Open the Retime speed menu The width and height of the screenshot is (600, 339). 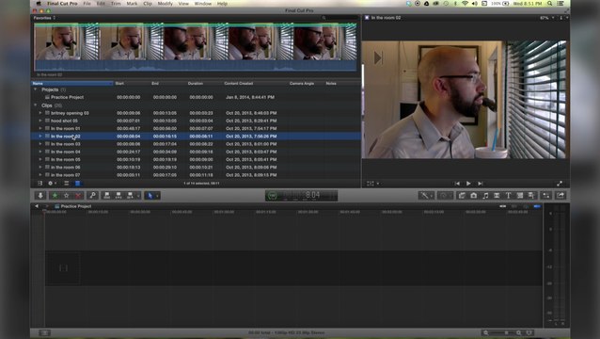point(445,195)
